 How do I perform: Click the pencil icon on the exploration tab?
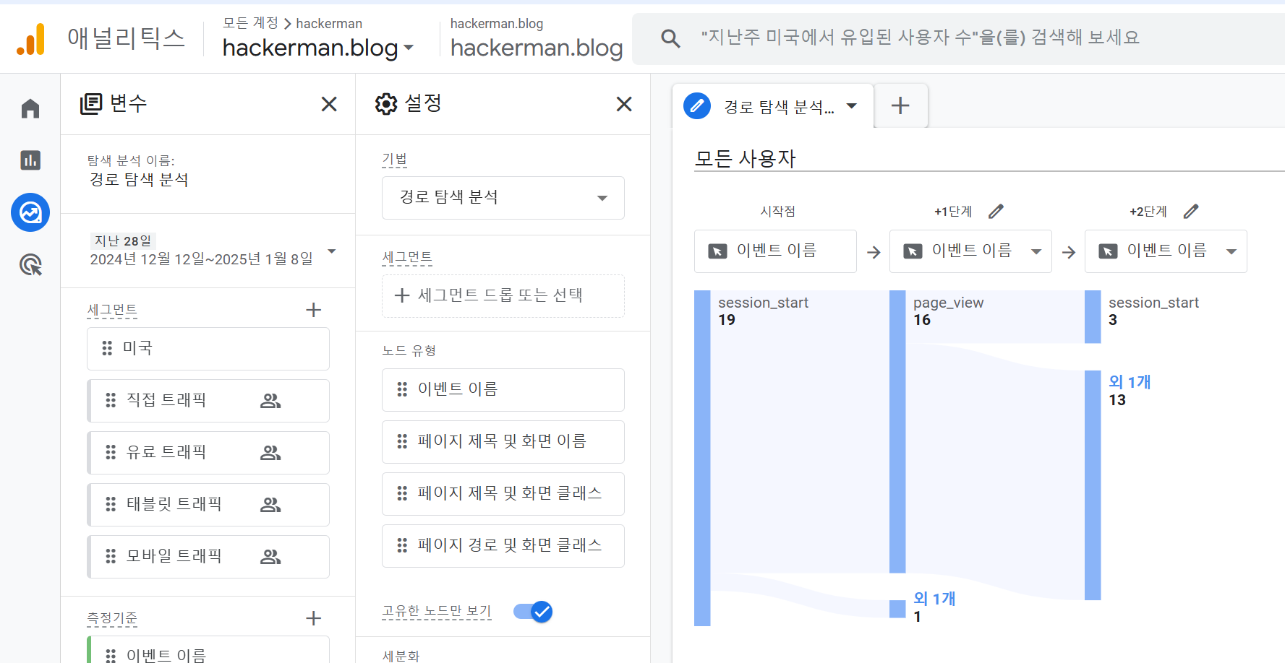coord(697,106)
